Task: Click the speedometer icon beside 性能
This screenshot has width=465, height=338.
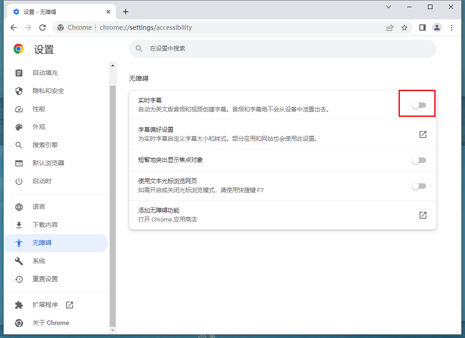Action: point(19,109)
